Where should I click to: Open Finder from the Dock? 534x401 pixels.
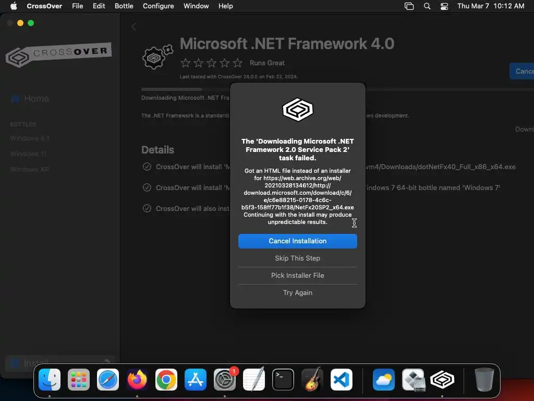coord(50,380)
